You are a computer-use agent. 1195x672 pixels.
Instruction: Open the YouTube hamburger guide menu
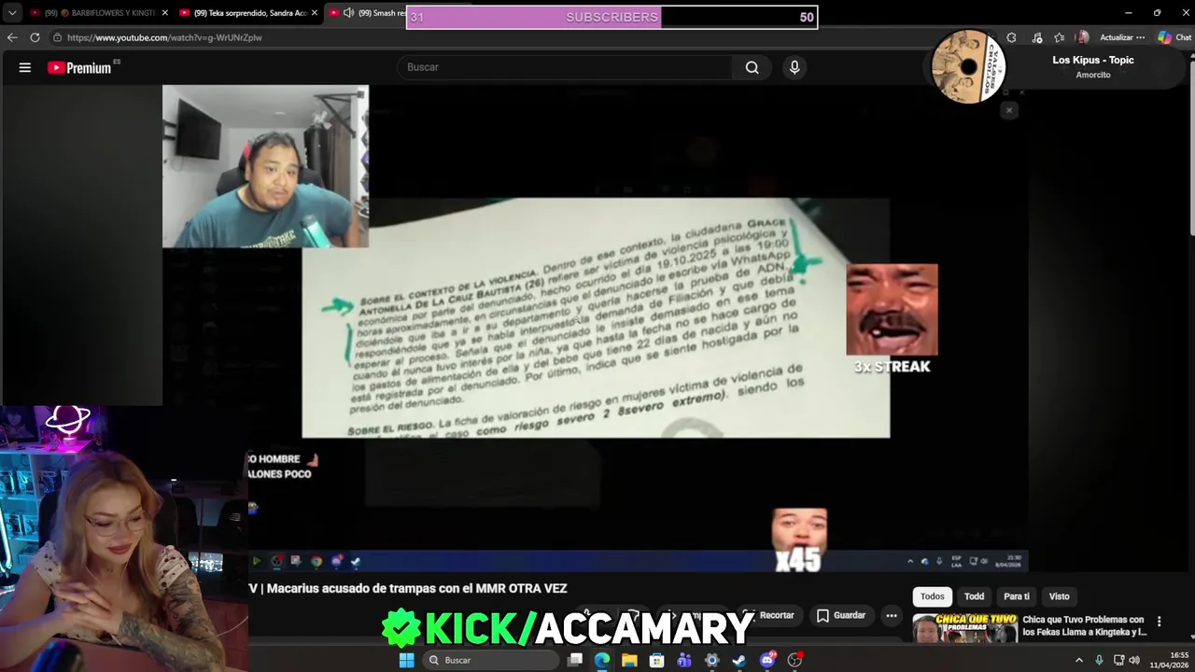pos(25,67)
